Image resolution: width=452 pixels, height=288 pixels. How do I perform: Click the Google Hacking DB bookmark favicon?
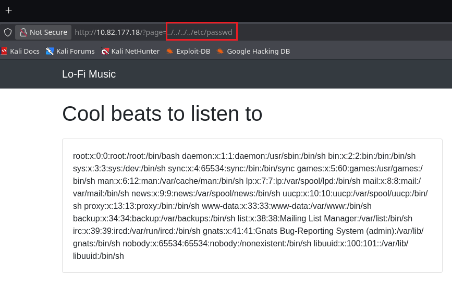click(x=221, y=51)
